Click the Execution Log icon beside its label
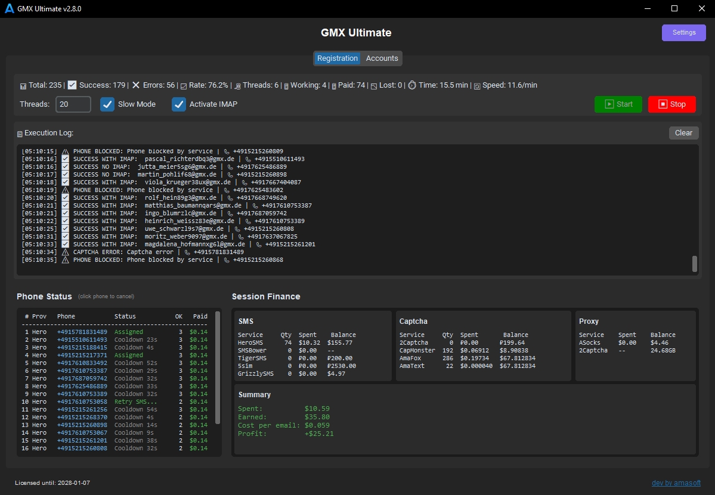Image resolution: width=715 pixels, height=495 pixels. click(20, 134)
